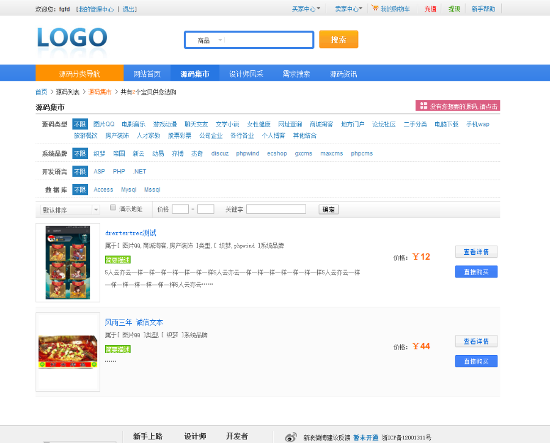Expand the 买家中心 dropdown
The image size is (550, 443).
(306, 9)
